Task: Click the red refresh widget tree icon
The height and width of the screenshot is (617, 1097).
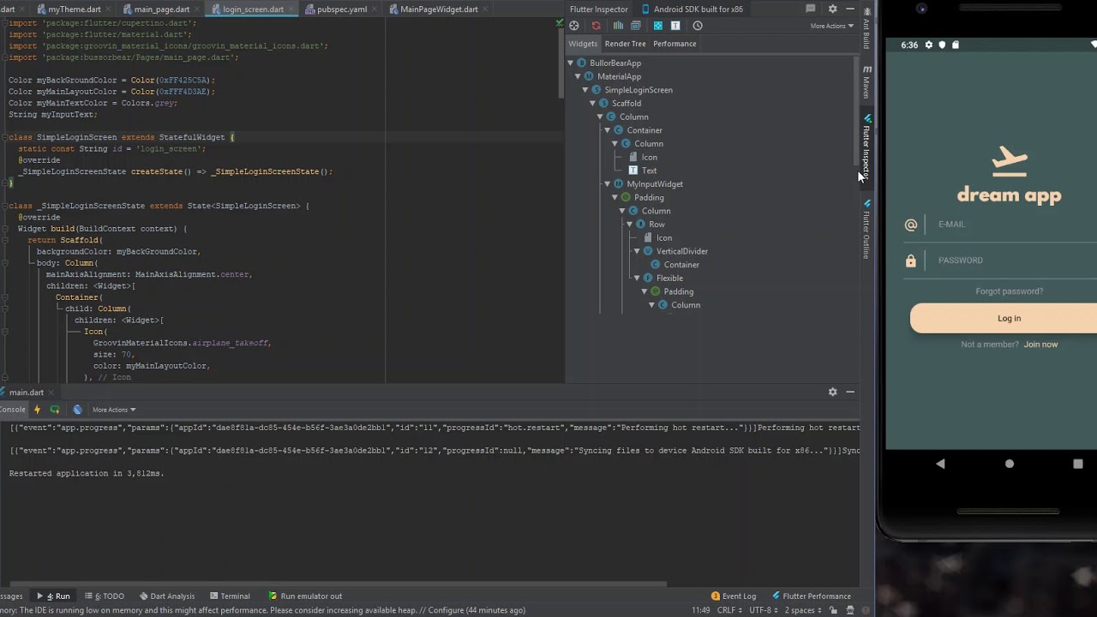Action: point(596,26)
